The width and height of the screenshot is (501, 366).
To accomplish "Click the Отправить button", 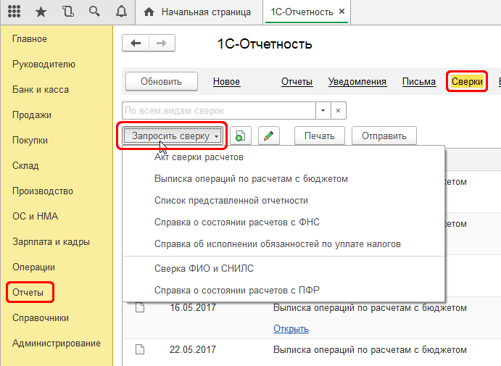I will 384,136.
